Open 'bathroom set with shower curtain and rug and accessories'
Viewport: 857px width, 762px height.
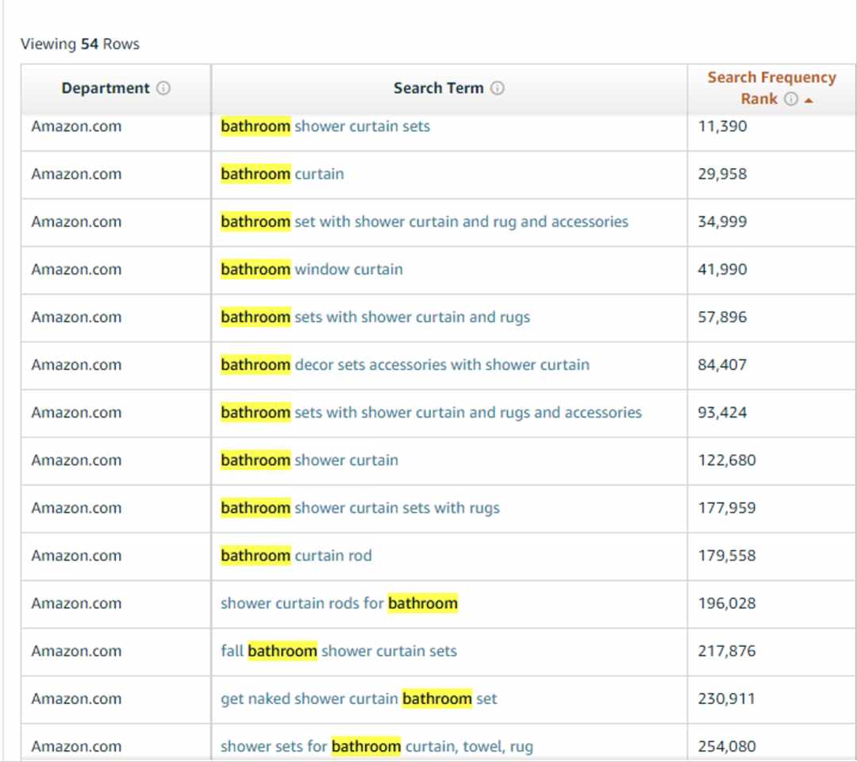tap(424, 221)
